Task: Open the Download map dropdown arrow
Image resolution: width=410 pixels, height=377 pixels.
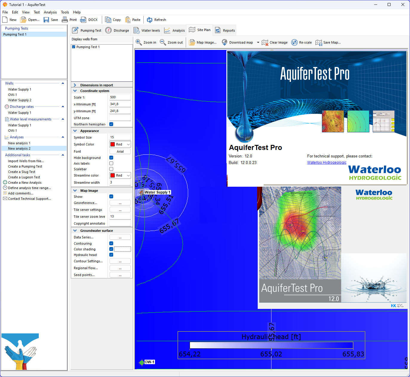Action: pyautogui.click(x=258, y=42)
